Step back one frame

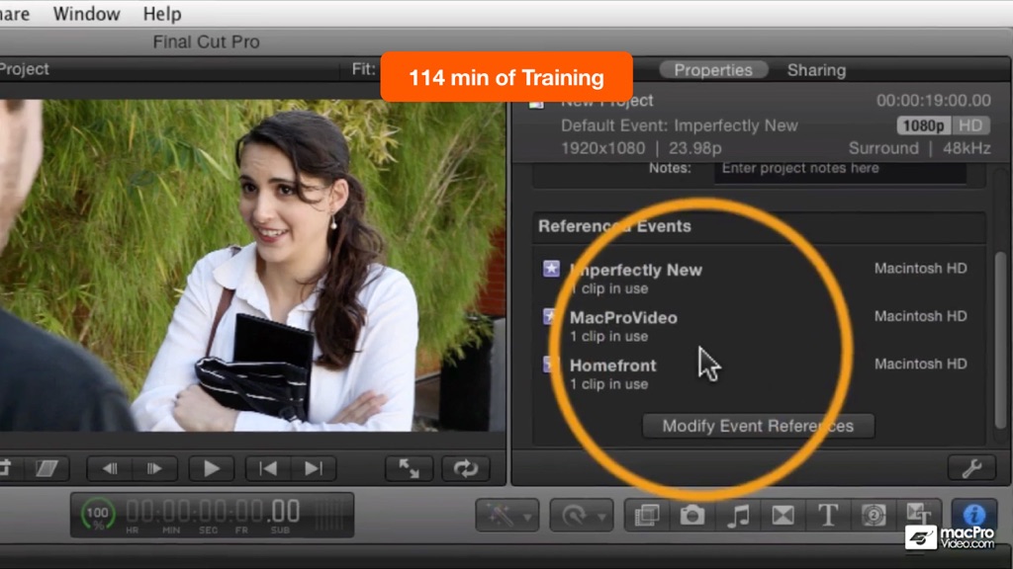(x=109, y=468)
